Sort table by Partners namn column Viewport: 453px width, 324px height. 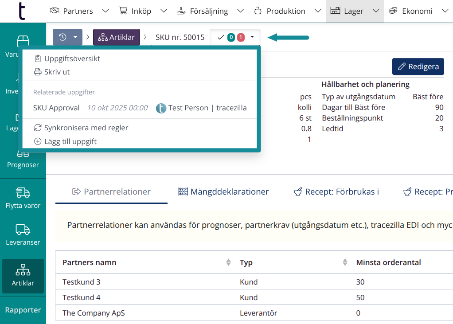tap(228, 262)
